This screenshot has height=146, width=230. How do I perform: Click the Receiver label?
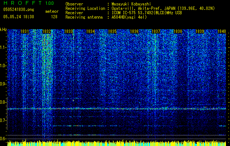click(74, 13)
